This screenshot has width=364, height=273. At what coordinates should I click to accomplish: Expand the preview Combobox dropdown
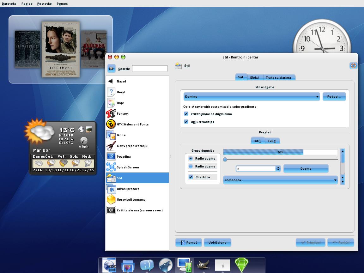(x=281, y=180)
